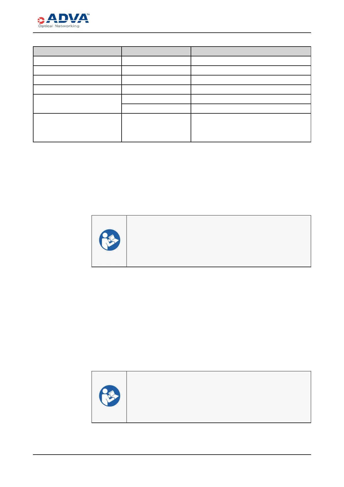Click the tall bottom-row cell in middle column
Screen dimensions: 344x487
point(156,128)
